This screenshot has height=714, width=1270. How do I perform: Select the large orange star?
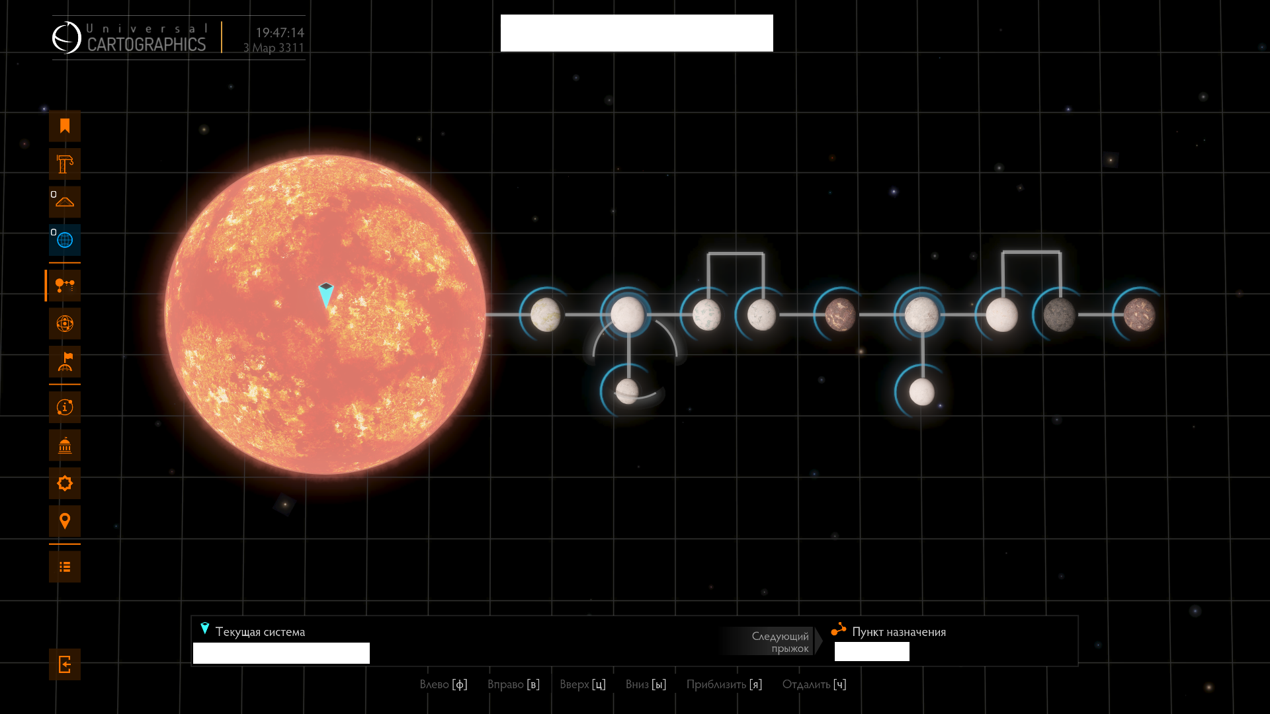[325, 315]
